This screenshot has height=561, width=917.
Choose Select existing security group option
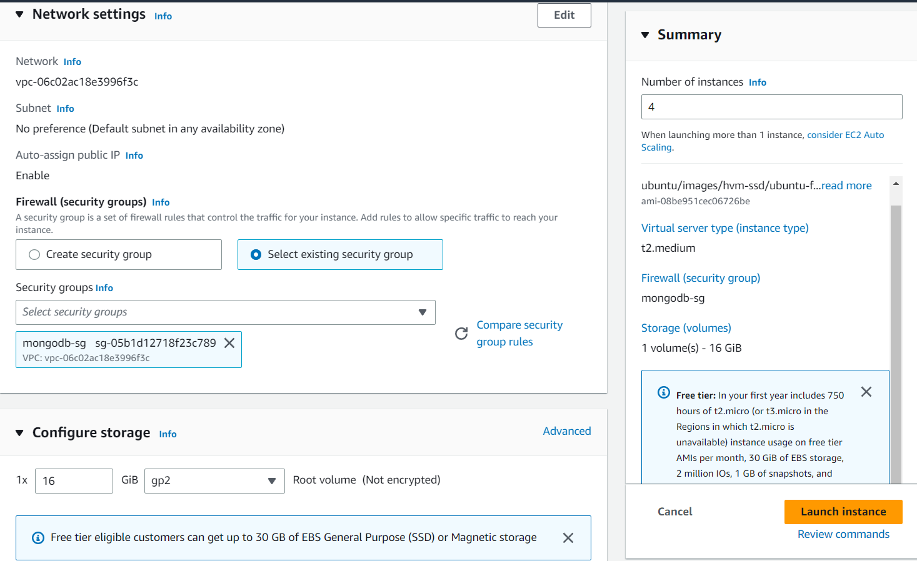(x=256, y=254)
